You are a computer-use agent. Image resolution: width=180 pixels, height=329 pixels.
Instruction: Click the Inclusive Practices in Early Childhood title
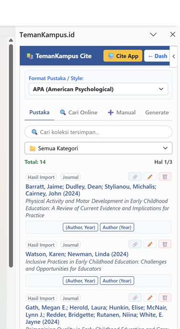coord(96,265)
